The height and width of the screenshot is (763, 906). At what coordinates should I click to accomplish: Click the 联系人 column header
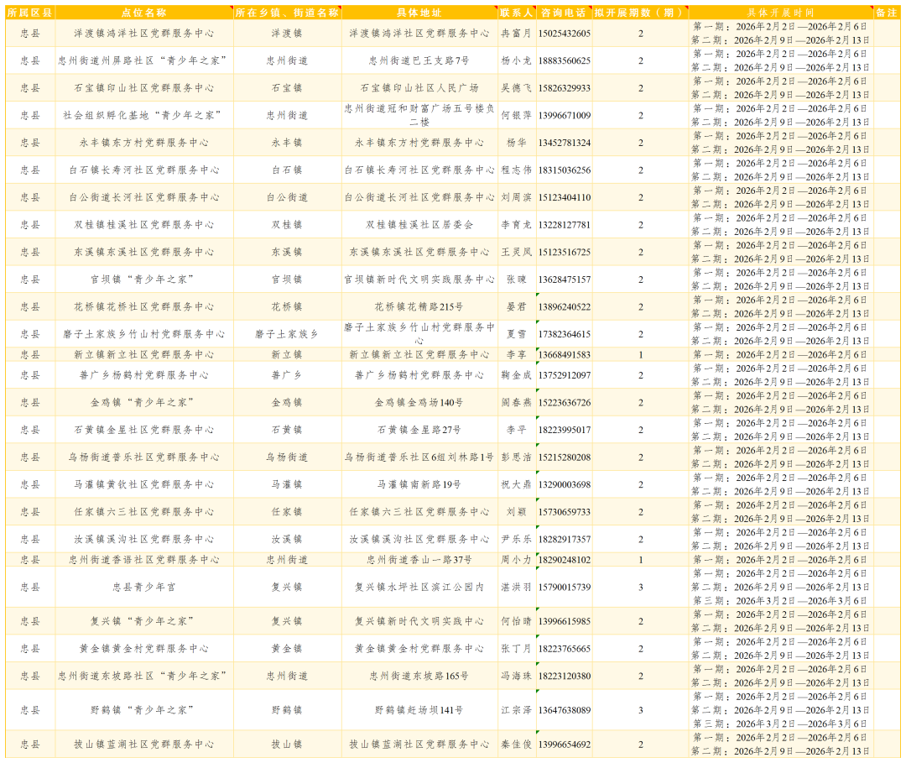tap(517, 13)
